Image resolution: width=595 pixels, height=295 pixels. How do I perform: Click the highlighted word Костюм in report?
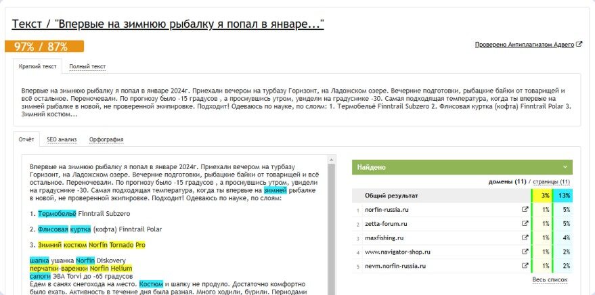pos(151,284)
